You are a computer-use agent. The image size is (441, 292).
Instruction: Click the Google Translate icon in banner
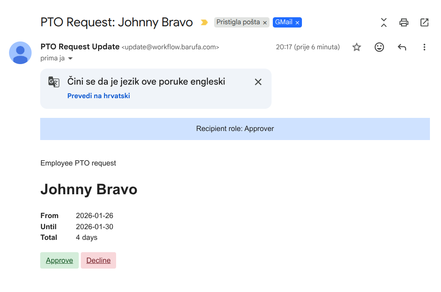tap(54, 82)
